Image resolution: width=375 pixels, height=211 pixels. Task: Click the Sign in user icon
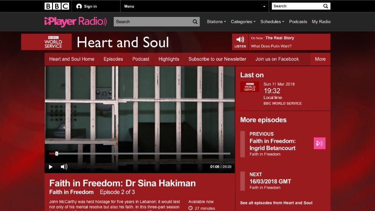pyautogui.click(x=79, y=7)
